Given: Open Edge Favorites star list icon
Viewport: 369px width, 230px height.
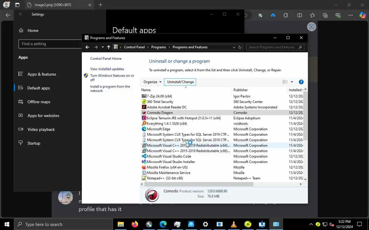Looking at the screenshot, I should pos(312,15).
